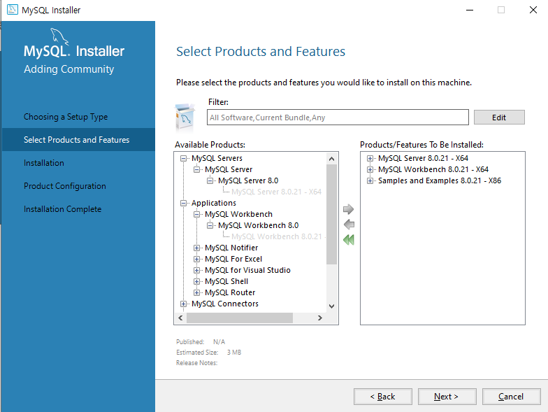Select MySQL Servers in the available products
Viewport: 548px width, 412px height.
click(217, 158)
